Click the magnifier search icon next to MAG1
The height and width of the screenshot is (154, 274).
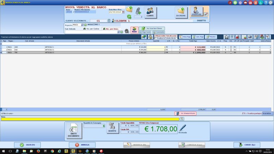pyautogui.click(x=83, y=25)
